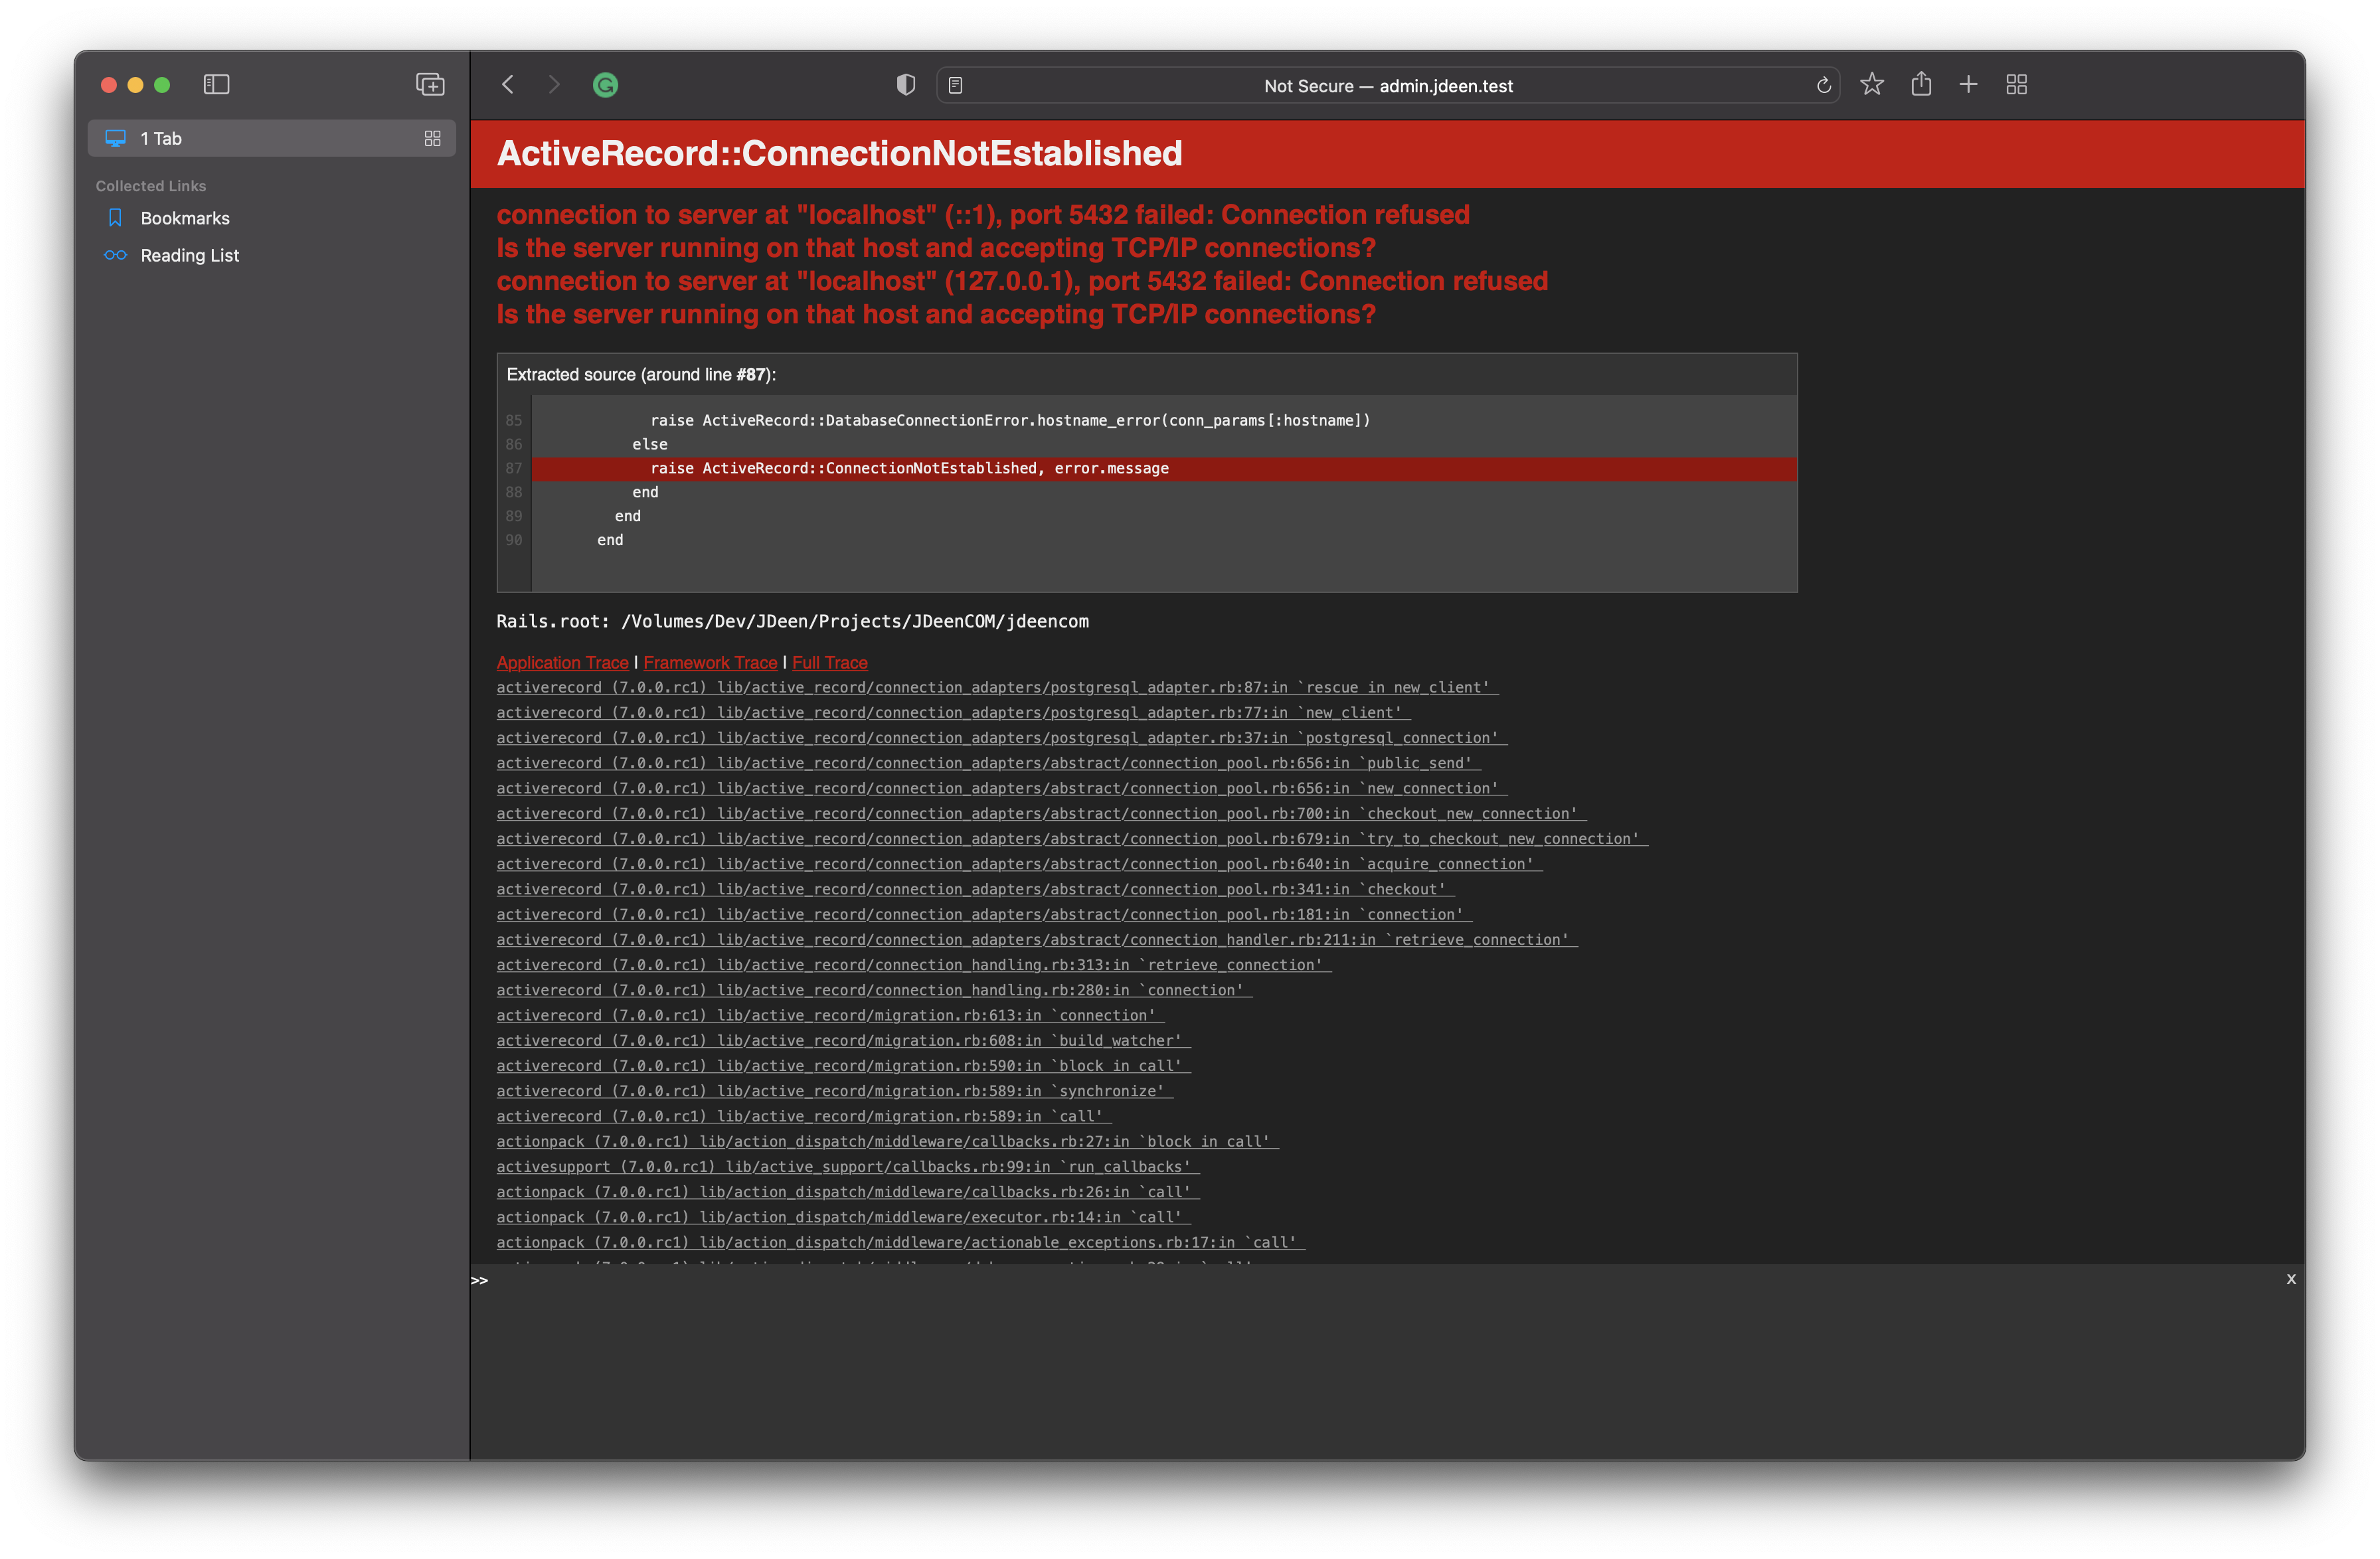Expand the browser tab strip dropdown
The image size is (2380, 1559).
[x=433, y=137]
